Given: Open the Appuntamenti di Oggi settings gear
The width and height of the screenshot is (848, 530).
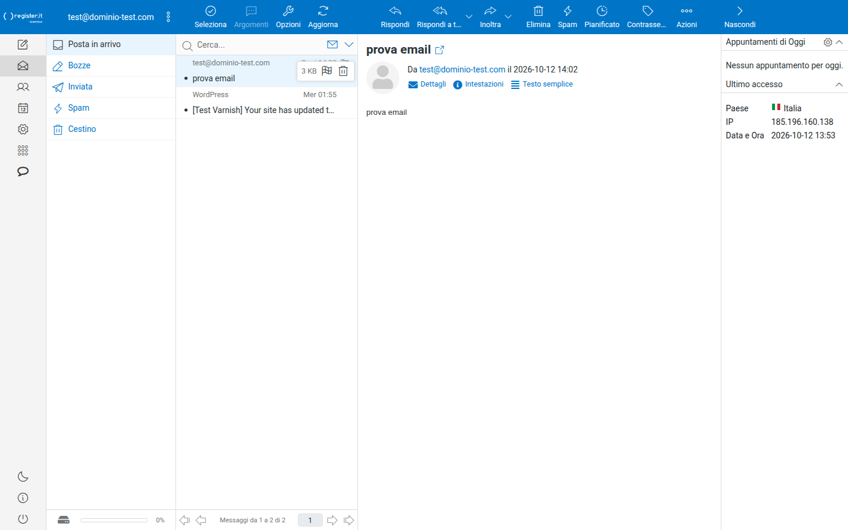Looking at the screenshot, I should click(828, 42).
